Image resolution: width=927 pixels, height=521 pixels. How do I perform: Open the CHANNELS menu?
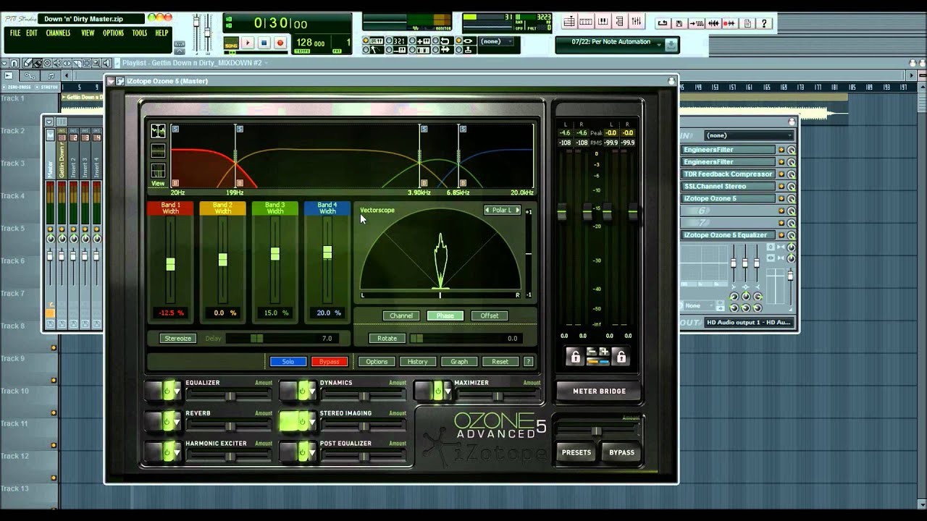[x=58, y=33]
